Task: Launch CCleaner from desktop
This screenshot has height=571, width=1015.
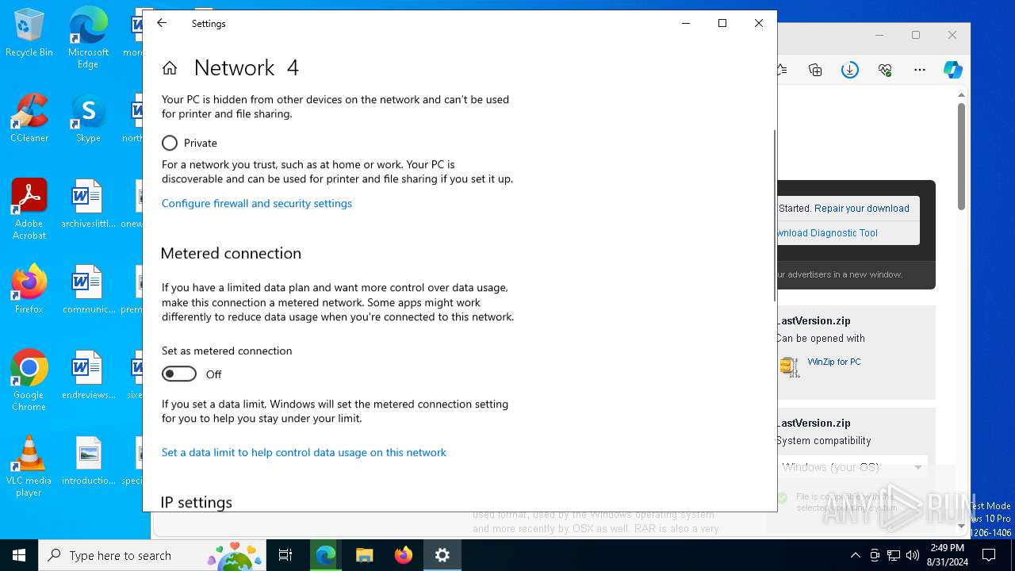Action: pos(29,119)
